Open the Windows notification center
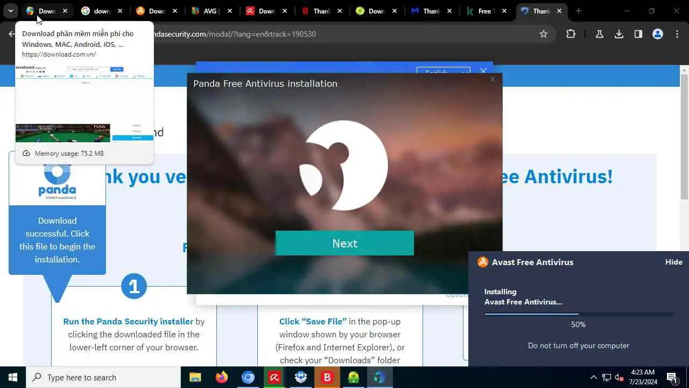 [x=672, y=377]
